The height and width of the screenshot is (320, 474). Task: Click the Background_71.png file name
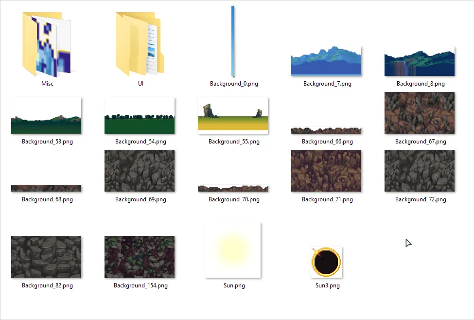(x=327, y=199)
